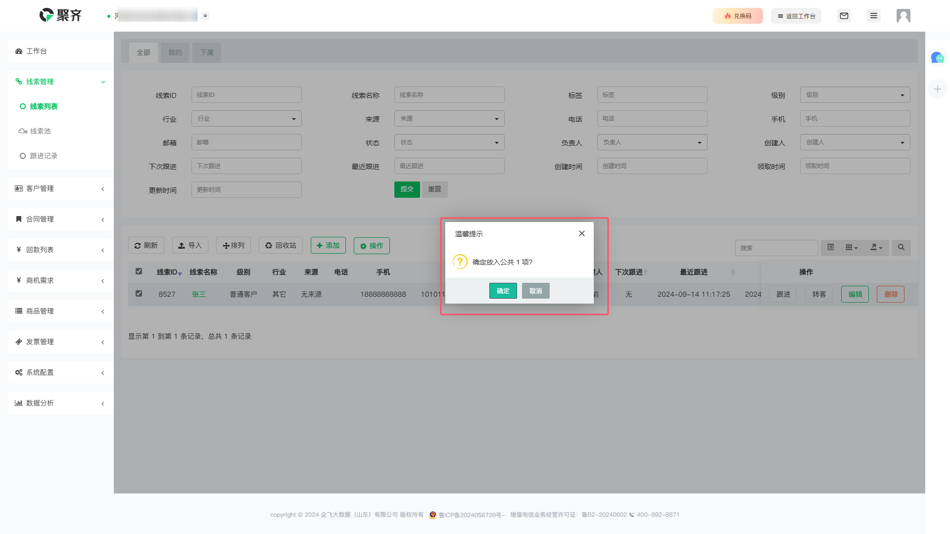
Task: Expand 合同管理 sidebar menu
Action: 60,219
